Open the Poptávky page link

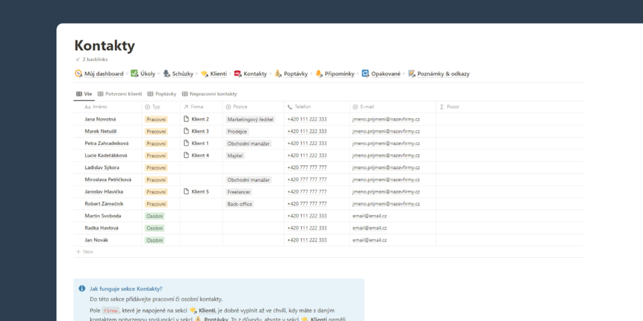(x=296, y=74)
